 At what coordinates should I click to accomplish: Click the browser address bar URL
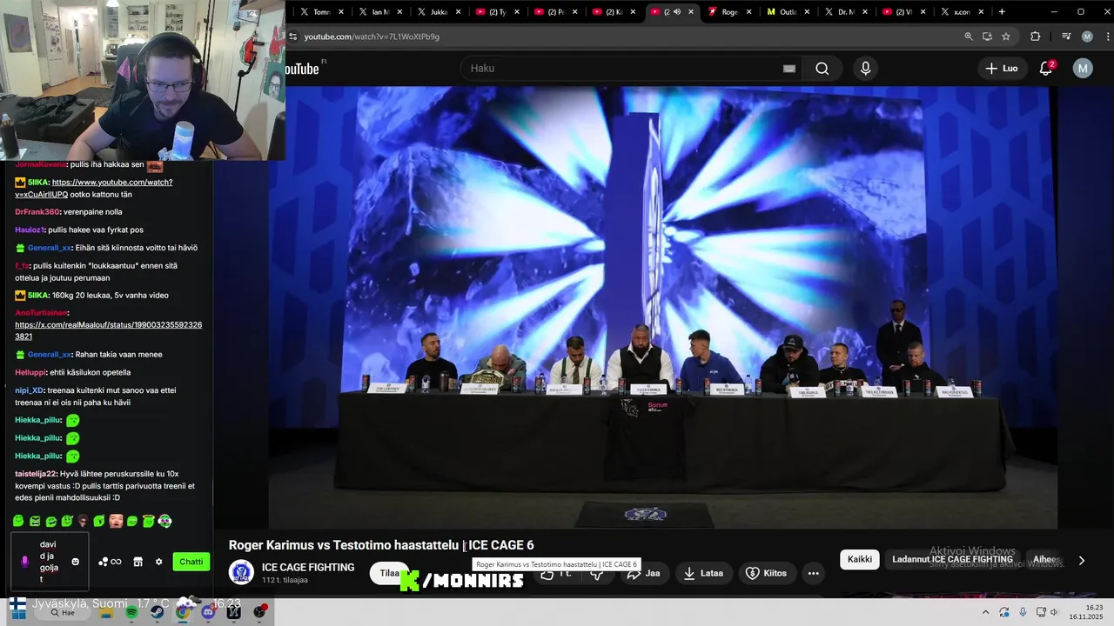pyautogui.click(x=372, y=37)
